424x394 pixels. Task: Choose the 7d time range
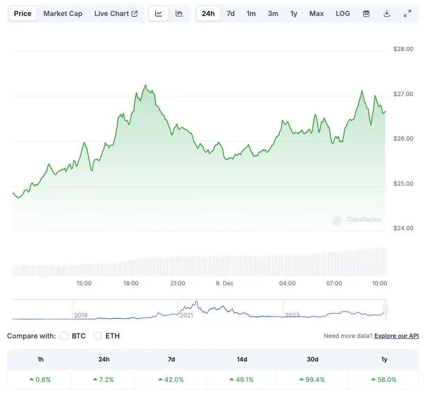[x=231, y=14]
